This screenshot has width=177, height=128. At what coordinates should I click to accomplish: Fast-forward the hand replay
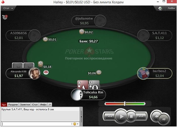141,116
